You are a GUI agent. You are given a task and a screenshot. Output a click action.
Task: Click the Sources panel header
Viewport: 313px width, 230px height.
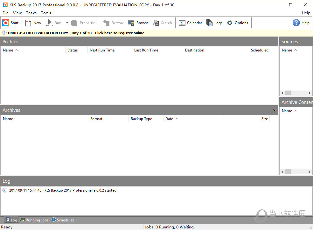pos(296,41)
